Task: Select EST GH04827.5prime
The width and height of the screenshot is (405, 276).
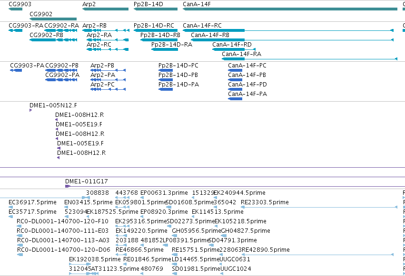Action: click(224, 236)
